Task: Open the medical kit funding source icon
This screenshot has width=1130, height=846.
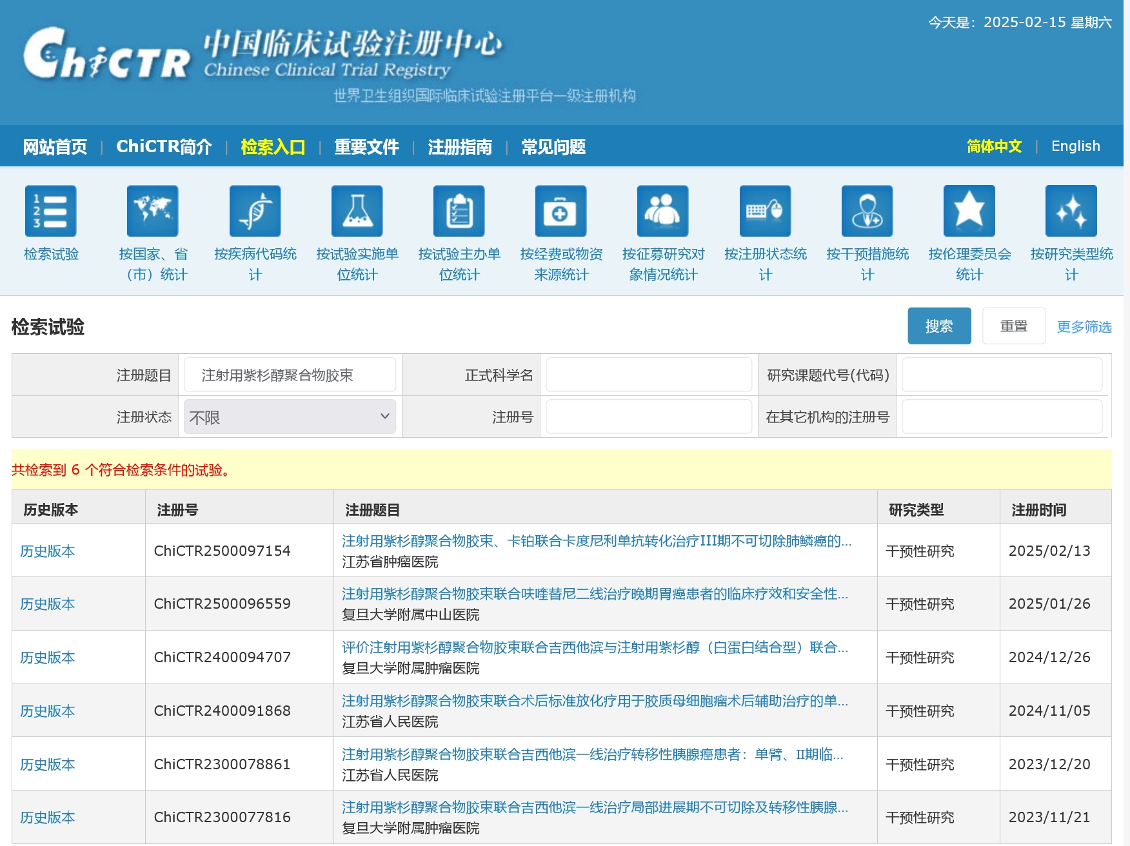Action: 560,211
